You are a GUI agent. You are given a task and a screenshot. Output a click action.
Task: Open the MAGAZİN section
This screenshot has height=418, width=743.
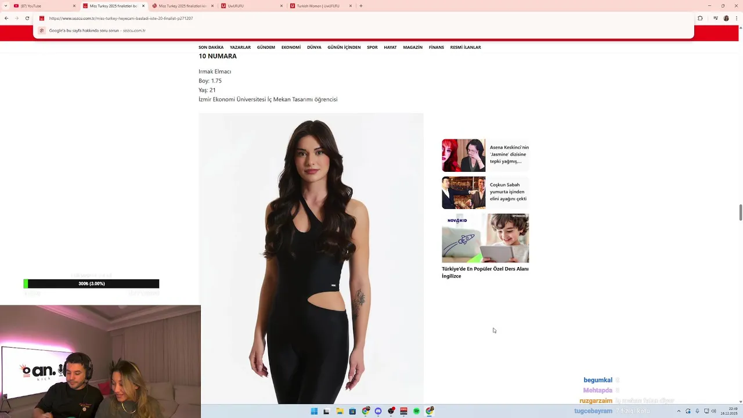[x=413, y=47]
